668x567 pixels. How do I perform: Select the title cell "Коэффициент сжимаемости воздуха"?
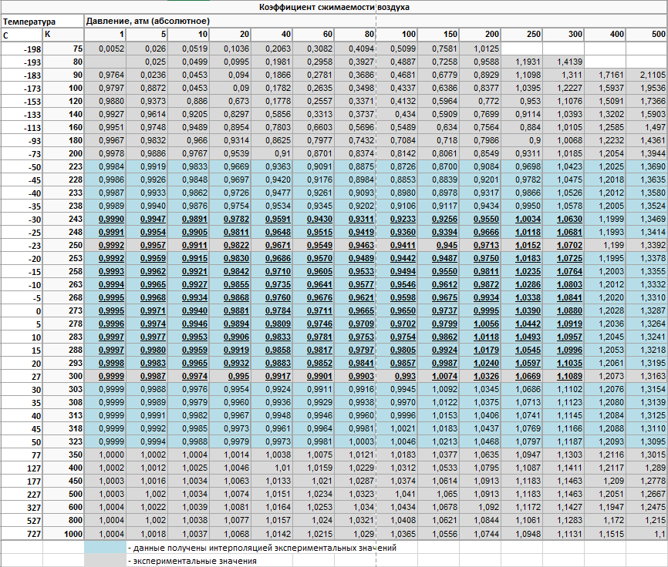point(333,7)
